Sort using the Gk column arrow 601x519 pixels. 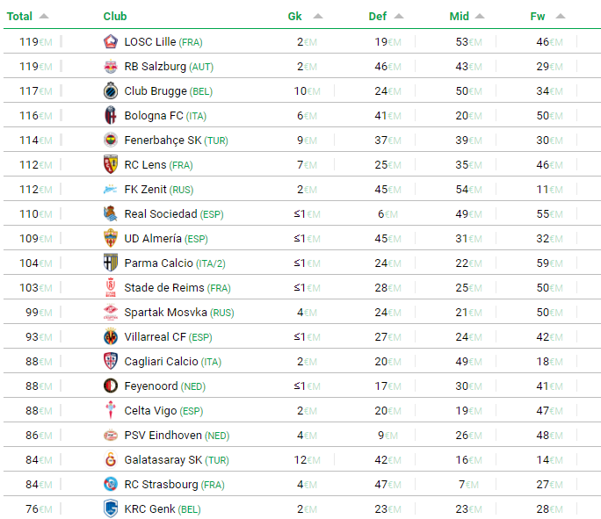318,16
